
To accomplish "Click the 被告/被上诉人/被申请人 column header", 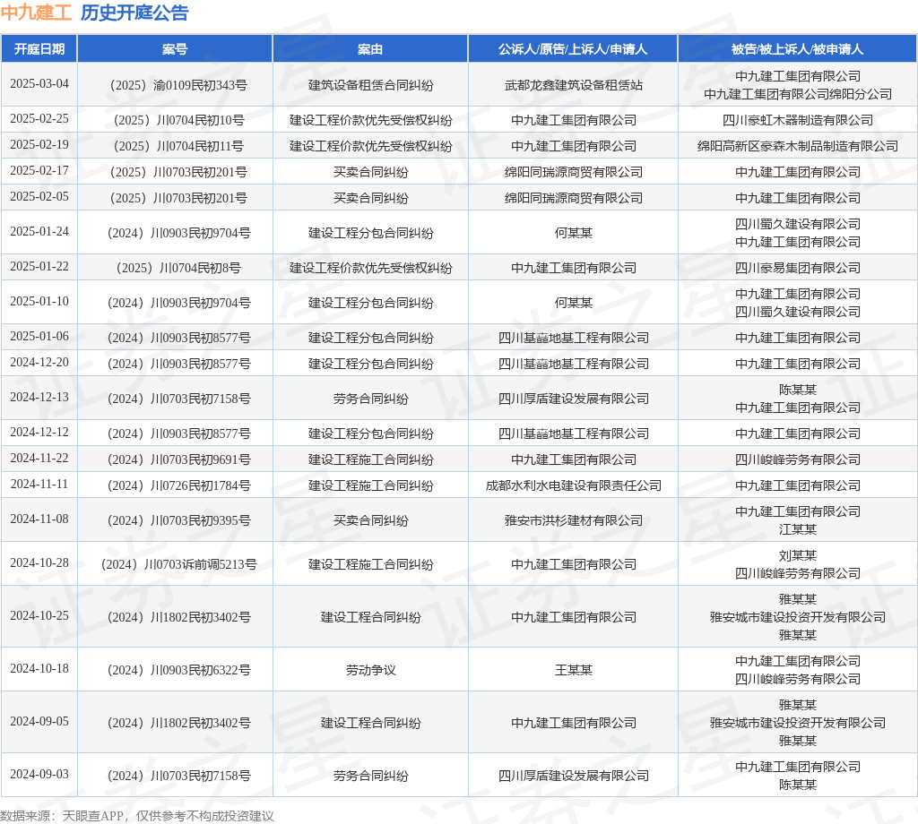I will (797, 49).
